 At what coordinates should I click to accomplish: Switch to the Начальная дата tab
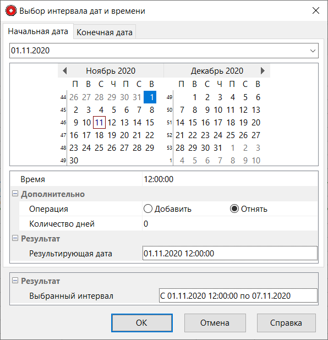(38, 31)
